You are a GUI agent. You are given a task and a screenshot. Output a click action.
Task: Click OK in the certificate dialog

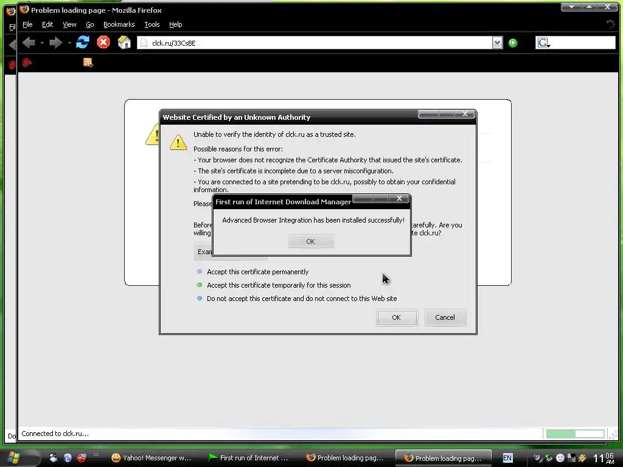(x=397, y=317)
